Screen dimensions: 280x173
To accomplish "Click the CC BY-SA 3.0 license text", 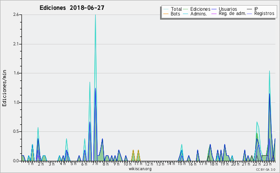I will tap(266, 169).
